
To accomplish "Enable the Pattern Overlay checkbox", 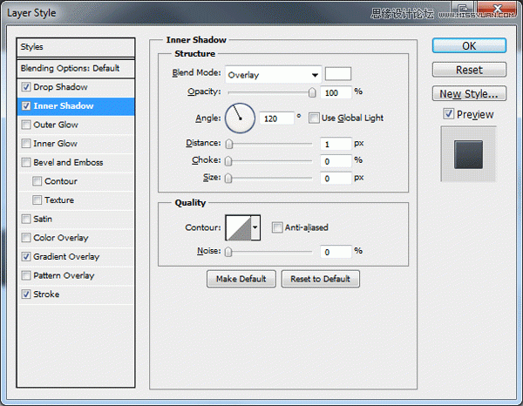I will coord(26,275).
